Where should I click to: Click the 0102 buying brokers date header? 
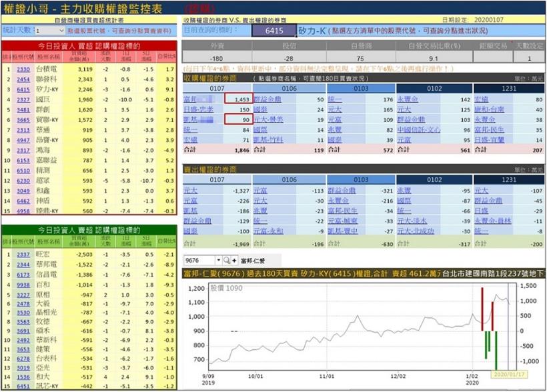[x=434, y=88]
